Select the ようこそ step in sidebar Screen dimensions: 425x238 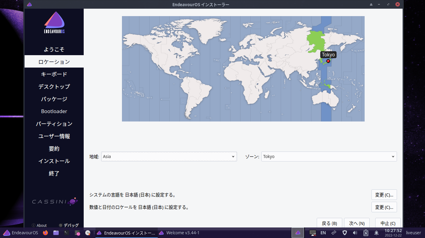(x=54, y=49)
